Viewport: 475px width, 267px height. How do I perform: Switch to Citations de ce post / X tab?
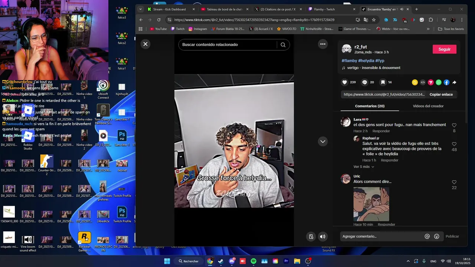pos(278,9)
